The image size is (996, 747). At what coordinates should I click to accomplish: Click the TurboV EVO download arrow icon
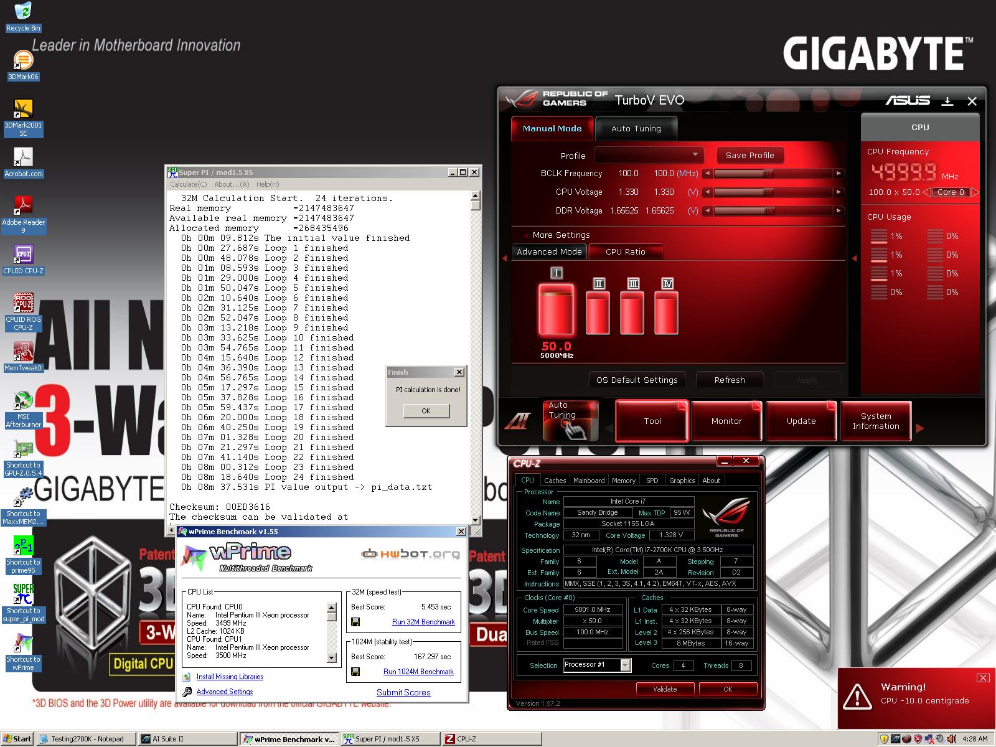[x=947, y=101]
